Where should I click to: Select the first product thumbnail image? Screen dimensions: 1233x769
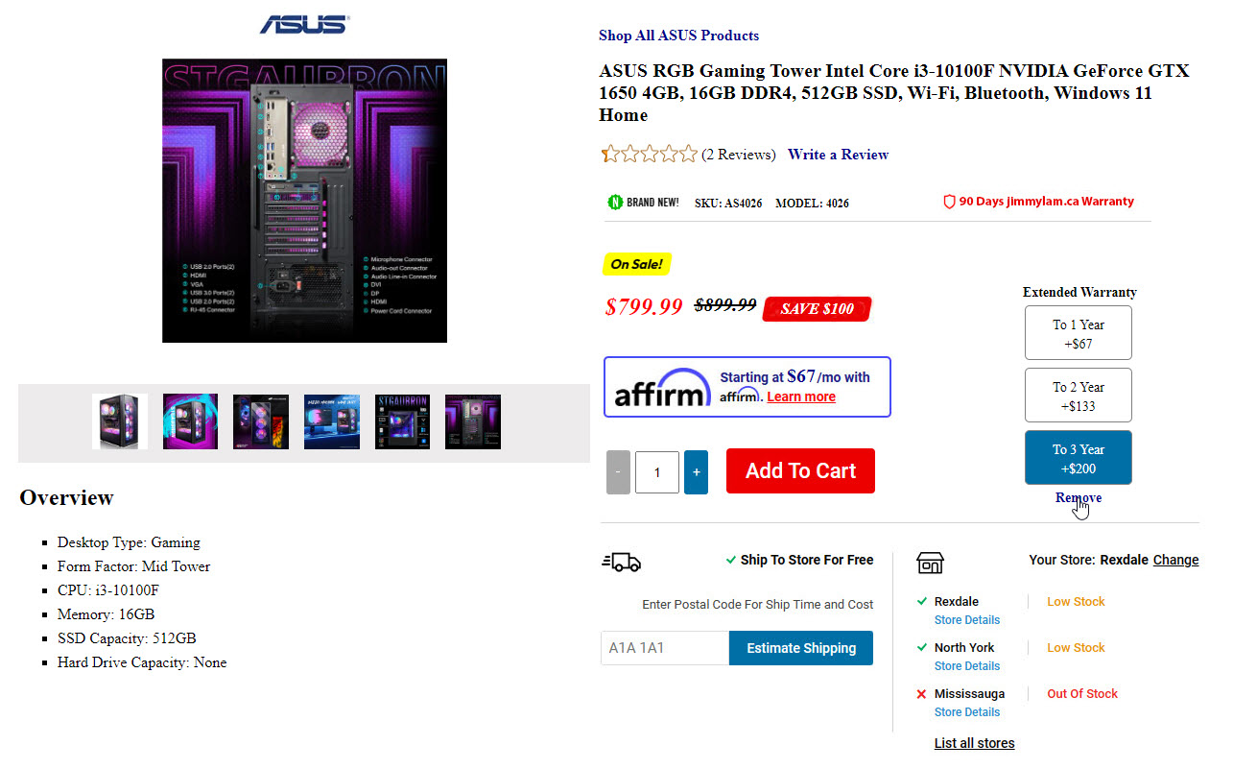(x=120, y=421)
